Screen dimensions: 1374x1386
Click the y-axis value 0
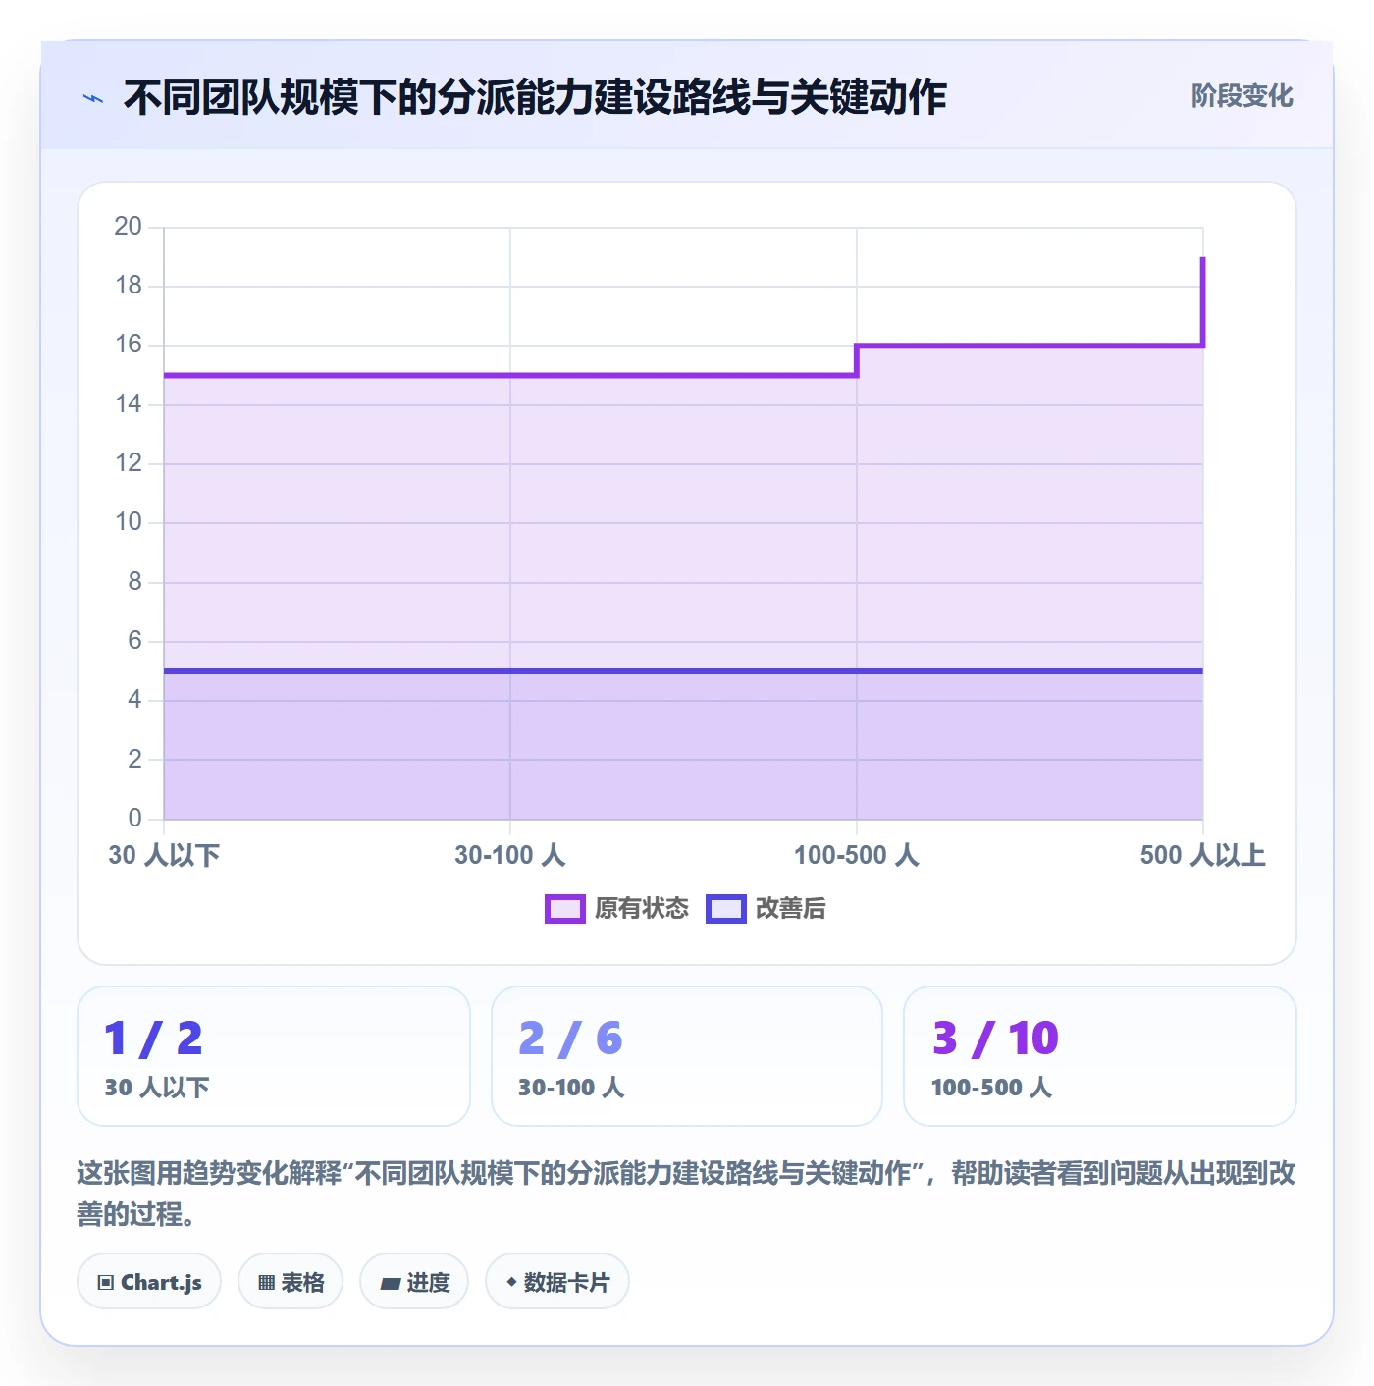pyautogui.click(x=135, y=818)
